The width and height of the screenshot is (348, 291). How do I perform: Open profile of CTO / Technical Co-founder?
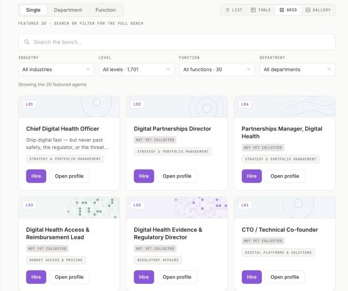tap(285, 277)
